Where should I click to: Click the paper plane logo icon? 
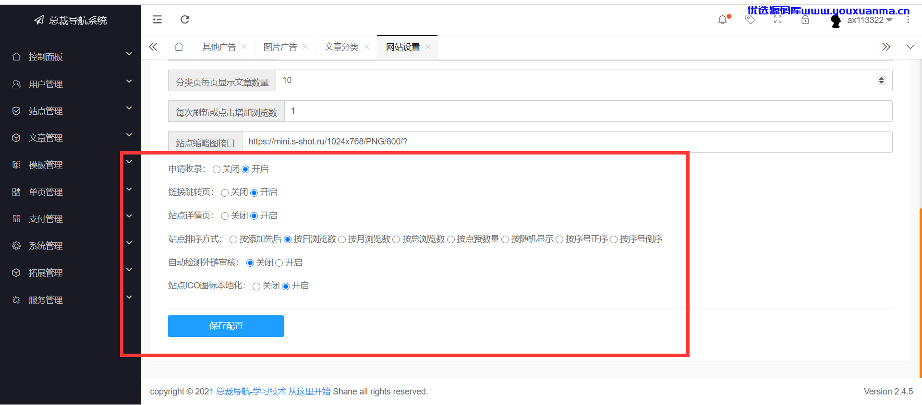(x=39, y=20)
